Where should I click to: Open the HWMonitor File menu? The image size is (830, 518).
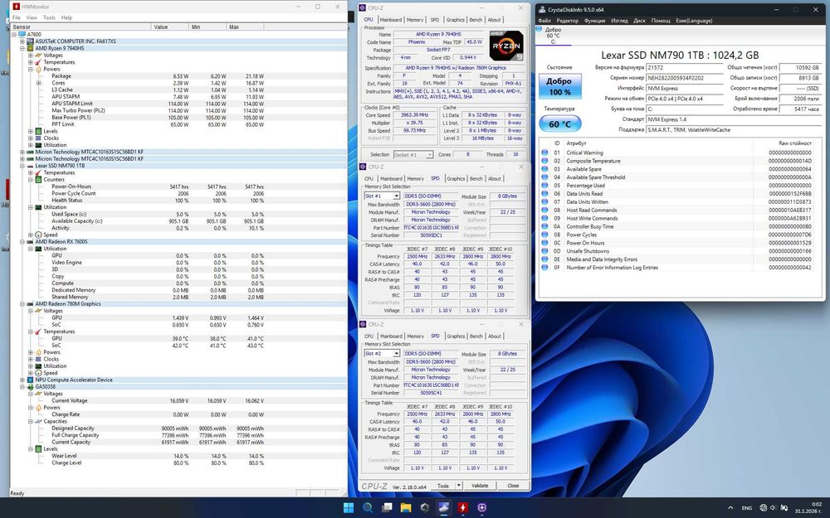(x=17, y=17)
